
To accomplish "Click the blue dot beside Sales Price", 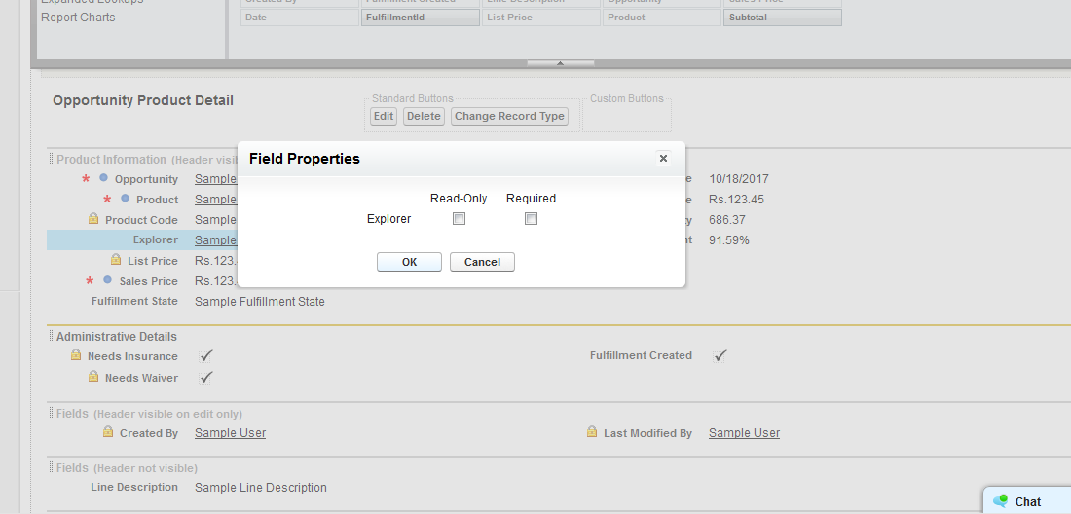I will (108, 279).
